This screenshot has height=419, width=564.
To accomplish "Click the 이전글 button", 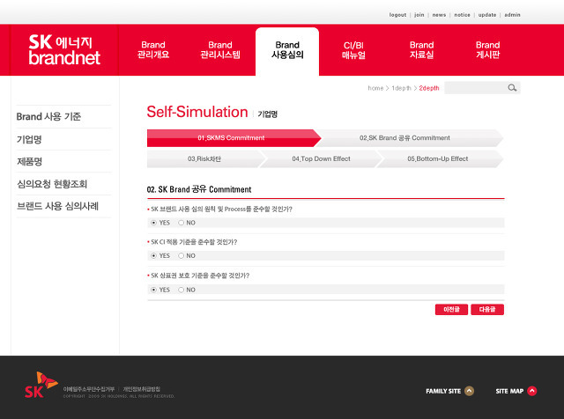I will [x=451, y=309].
